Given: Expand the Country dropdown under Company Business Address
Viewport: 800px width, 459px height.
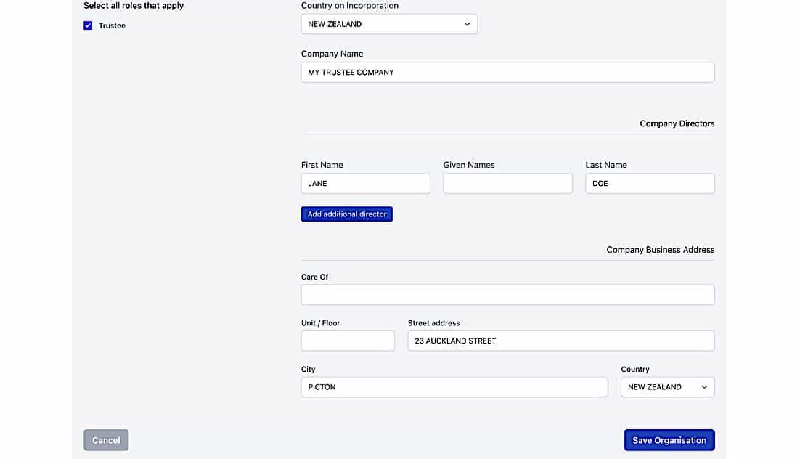Looking at the screenshot, I should [x=666, y=386].
